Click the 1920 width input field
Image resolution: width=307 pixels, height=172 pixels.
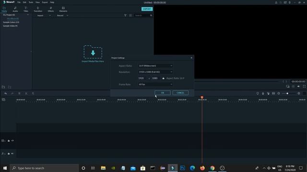click(x=142, y=78)
